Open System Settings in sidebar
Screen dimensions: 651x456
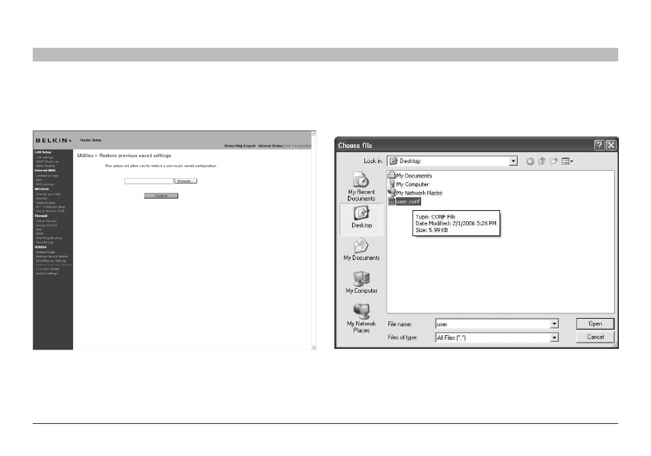[47, 273]
